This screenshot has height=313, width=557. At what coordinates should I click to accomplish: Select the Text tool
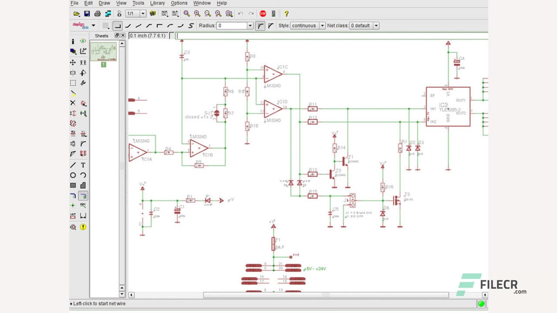(x=83, y=165)
